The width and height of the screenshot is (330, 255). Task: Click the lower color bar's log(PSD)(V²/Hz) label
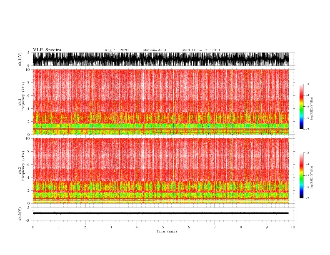312,177
